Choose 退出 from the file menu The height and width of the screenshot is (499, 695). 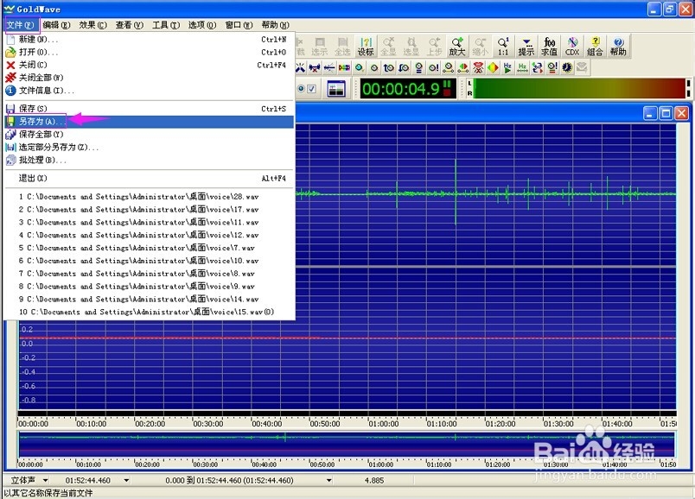pos(150,179)
